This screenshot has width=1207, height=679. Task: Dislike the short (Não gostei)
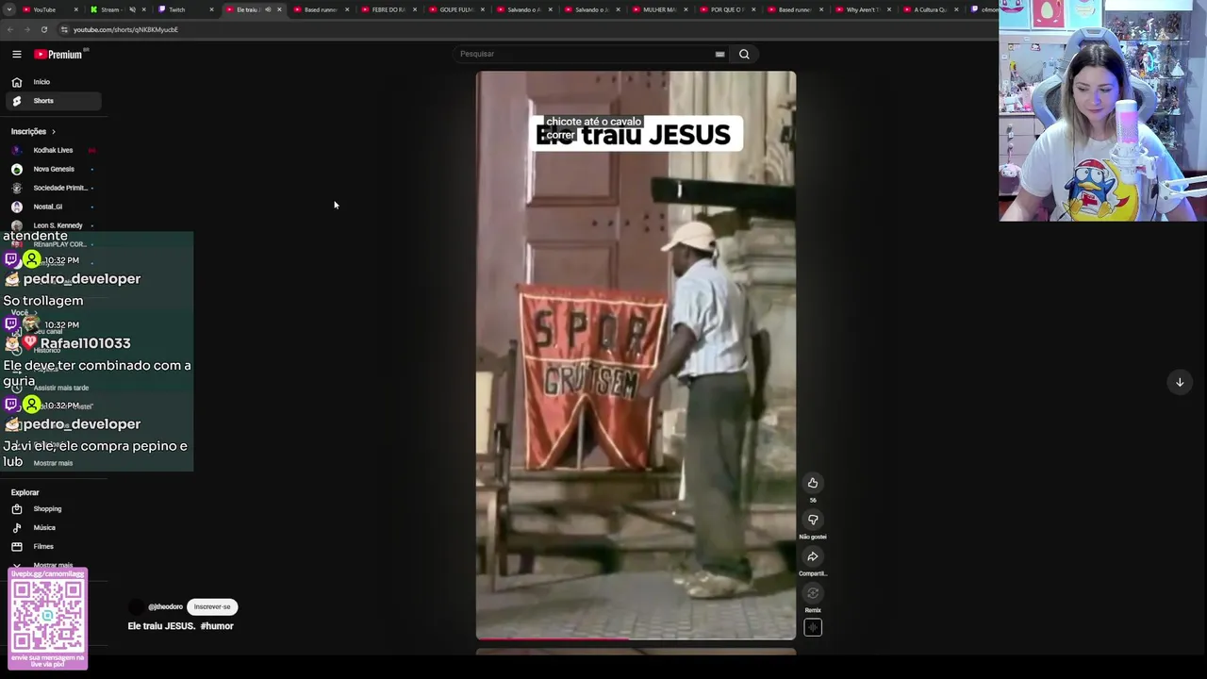coord(813,520)
